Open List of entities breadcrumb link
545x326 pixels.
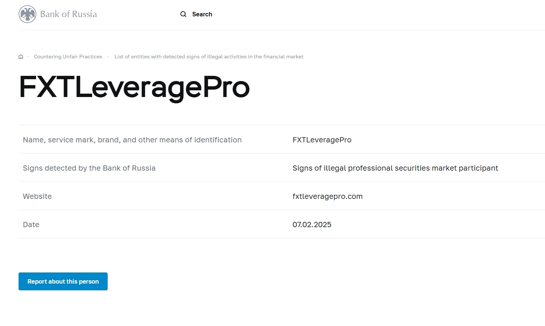pos(209,57)
